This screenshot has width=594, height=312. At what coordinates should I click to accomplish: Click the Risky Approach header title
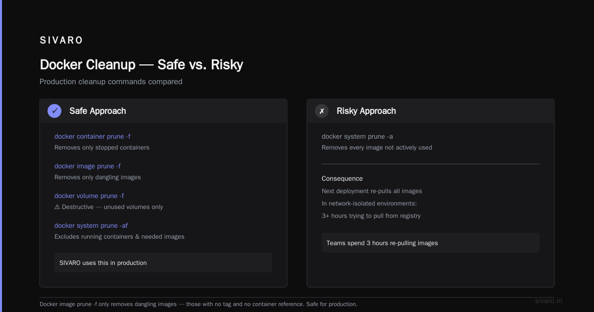point(366,111)
